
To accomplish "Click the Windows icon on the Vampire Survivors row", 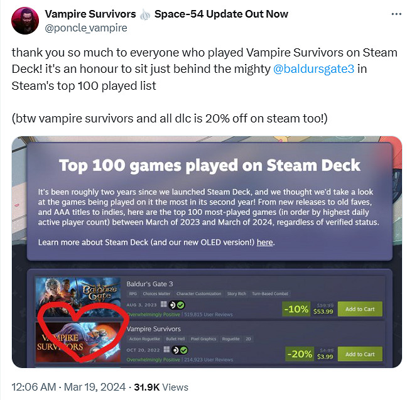I will (166, 349).
